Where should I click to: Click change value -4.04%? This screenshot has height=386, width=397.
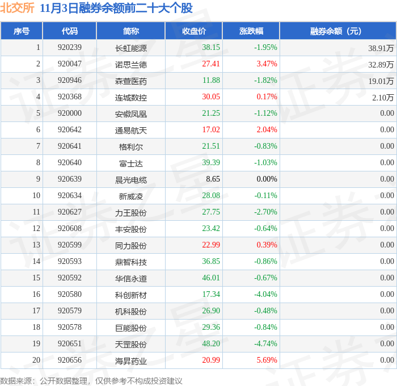point(265,295)
